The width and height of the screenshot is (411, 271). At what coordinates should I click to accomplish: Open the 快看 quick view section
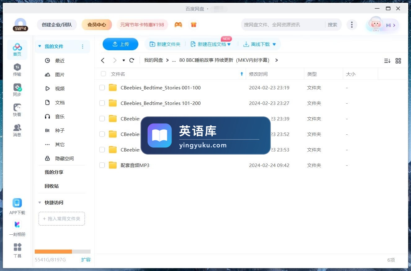(17, 110)
